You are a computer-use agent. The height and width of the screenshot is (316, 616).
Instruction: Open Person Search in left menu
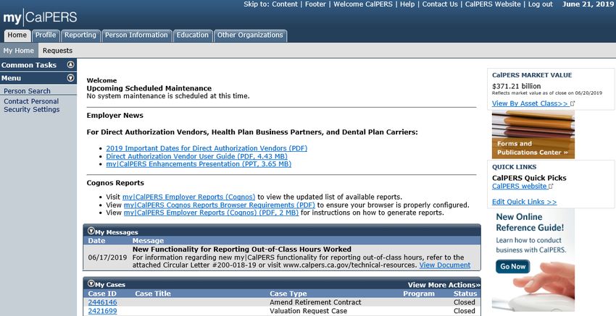click(x=27, y=91)
